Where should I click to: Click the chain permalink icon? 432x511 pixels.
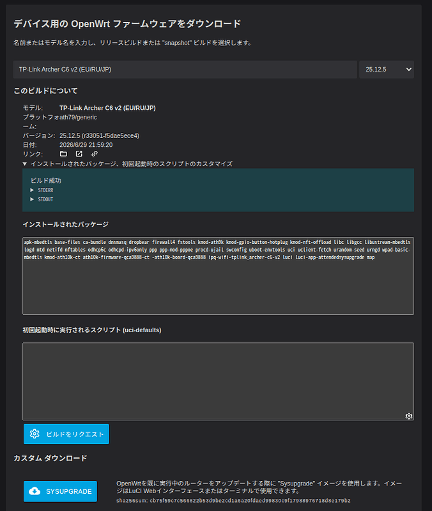pyautogui.click(x=94, y=154)
